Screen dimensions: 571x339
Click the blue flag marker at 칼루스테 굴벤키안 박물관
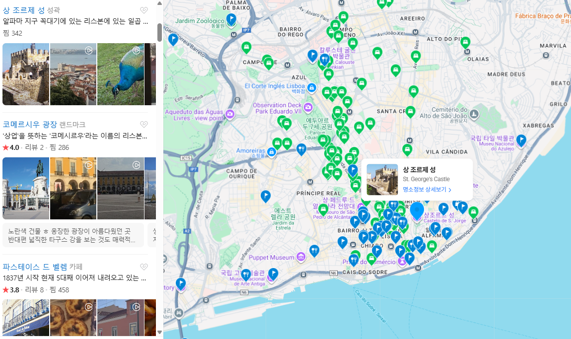[312, 56]
